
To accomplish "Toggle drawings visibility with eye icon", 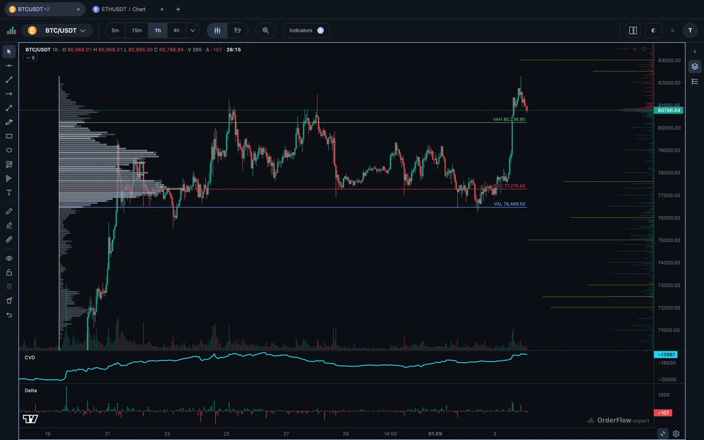I will pos(9,258).
